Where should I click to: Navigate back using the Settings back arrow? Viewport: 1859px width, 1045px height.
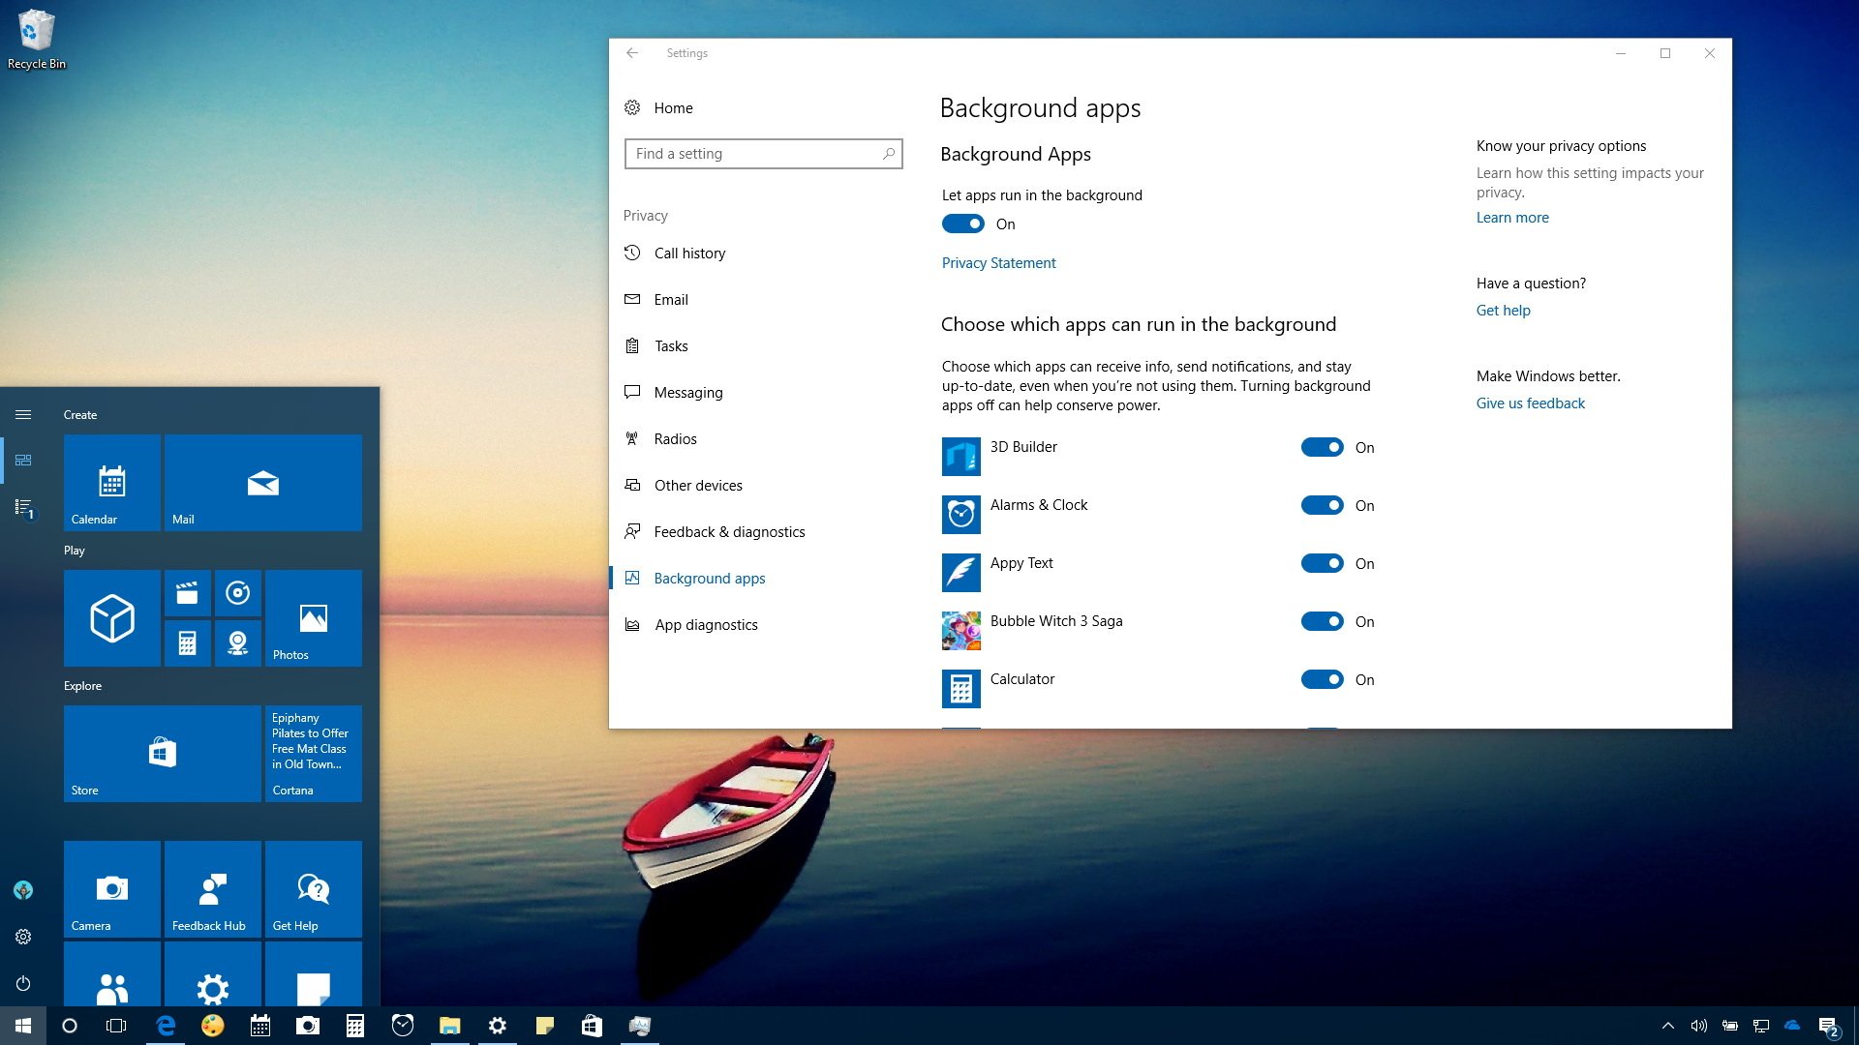point(632,52)
